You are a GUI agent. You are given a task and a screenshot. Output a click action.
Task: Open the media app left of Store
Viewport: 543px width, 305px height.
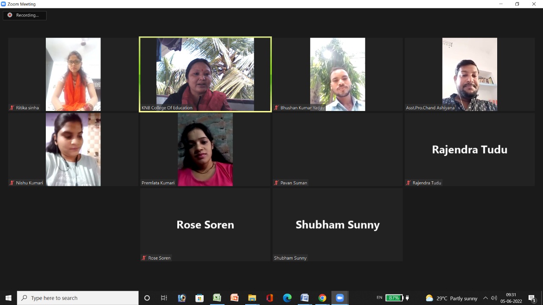[x=182, y=298]
